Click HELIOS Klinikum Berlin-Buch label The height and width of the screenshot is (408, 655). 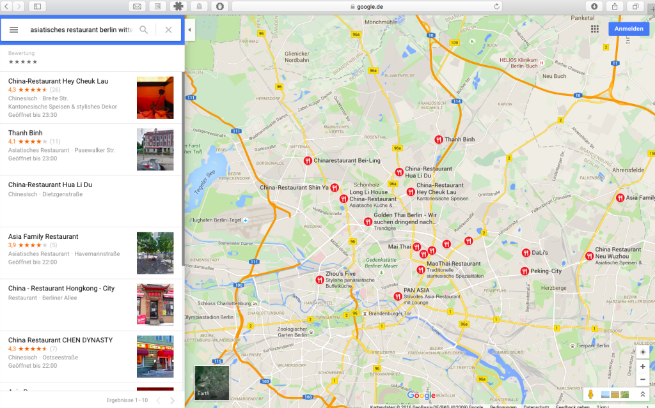point(518,63)
